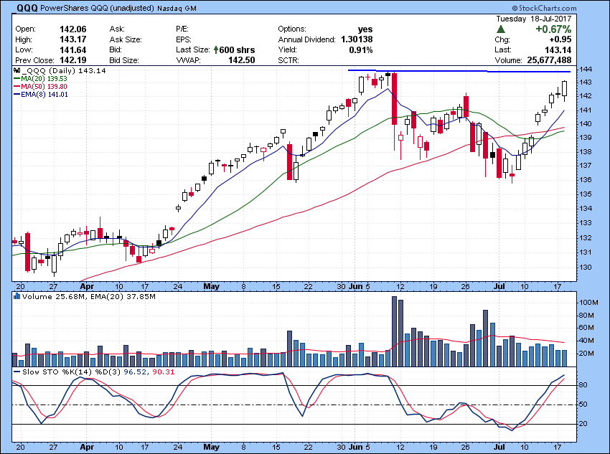
Task: Click the green up arrow beside "600 shrs"
Action: click(x=216, y=49)
